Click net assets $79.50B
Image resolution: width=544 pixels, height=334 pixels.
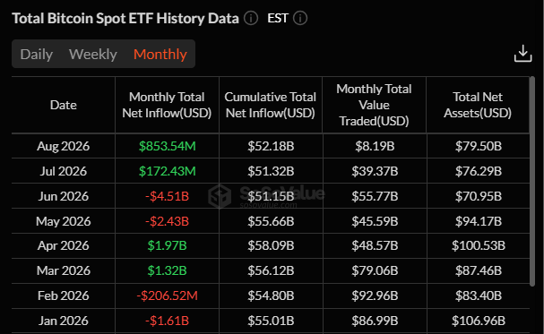[x=479, y=146]
